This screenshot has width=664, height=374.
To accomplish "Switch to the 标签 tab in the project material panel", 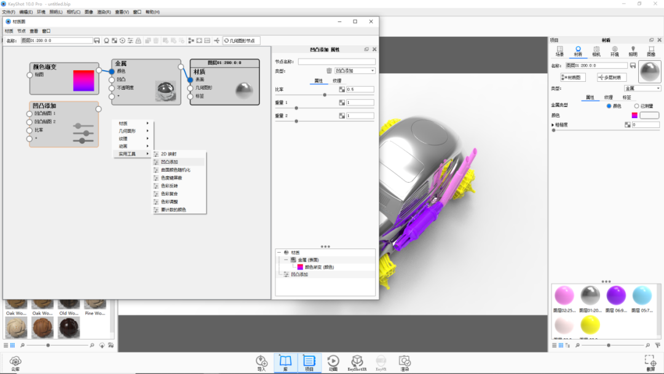I will click(x=626, y=97).
